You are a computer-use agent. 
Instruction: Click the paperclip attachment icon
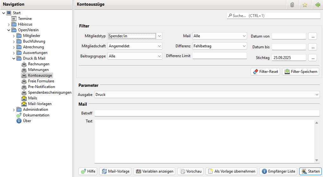point(292,5)
